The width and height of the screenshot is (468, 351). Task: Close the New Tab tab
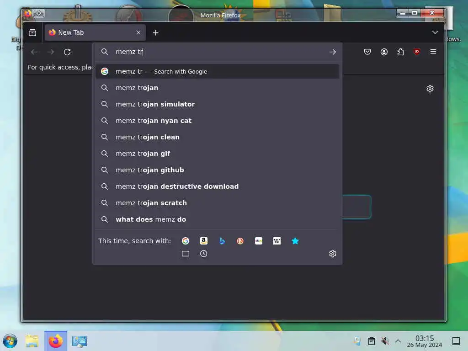(138, 32)
